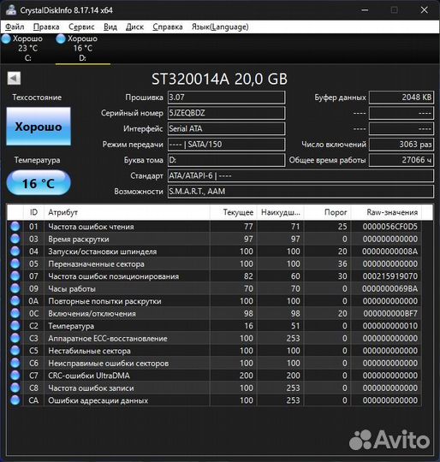Click the Стандарт field ATA/ATAPI-6

pos(300,175)
